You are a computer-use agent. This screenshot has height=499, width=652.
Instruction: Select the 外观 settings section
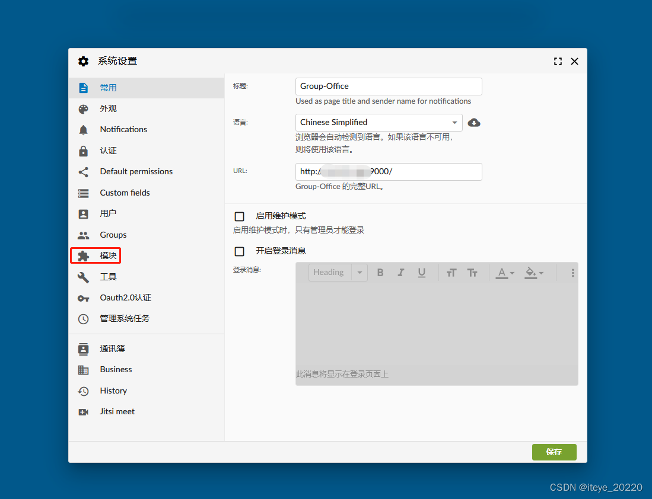tap(147, 109)
